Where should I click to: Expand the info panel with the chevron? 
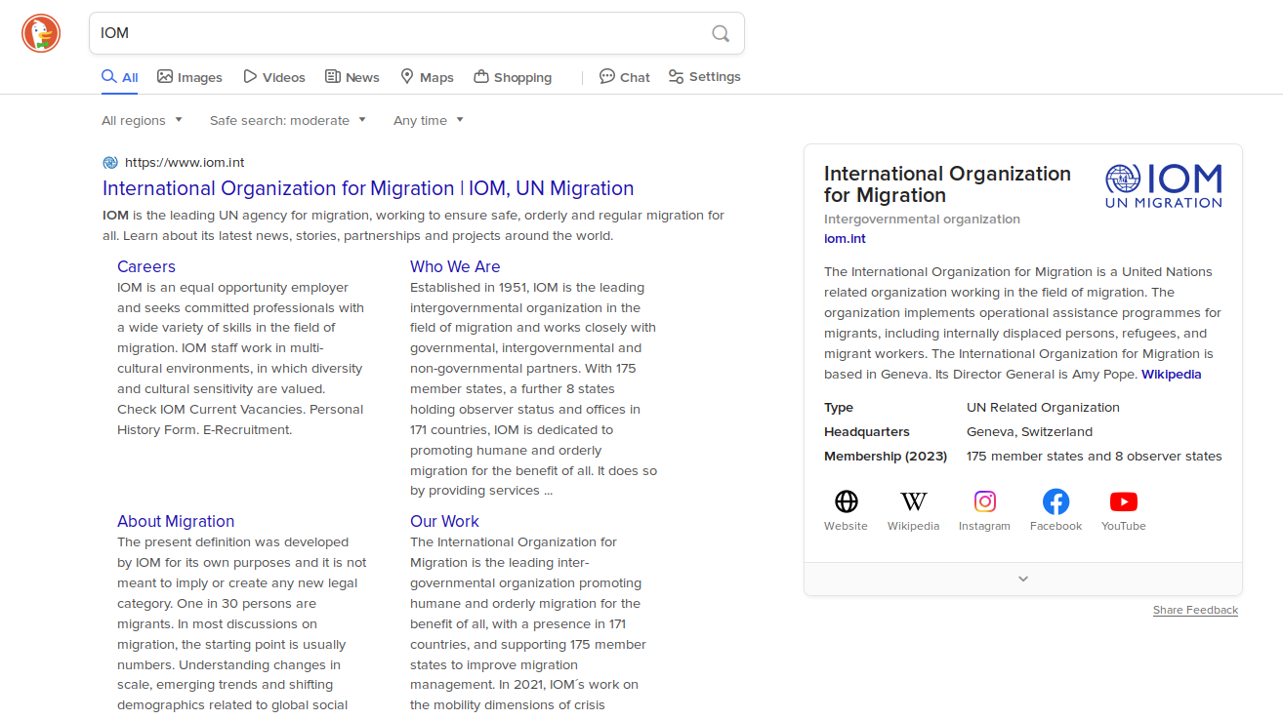(x=1023, y=579)
